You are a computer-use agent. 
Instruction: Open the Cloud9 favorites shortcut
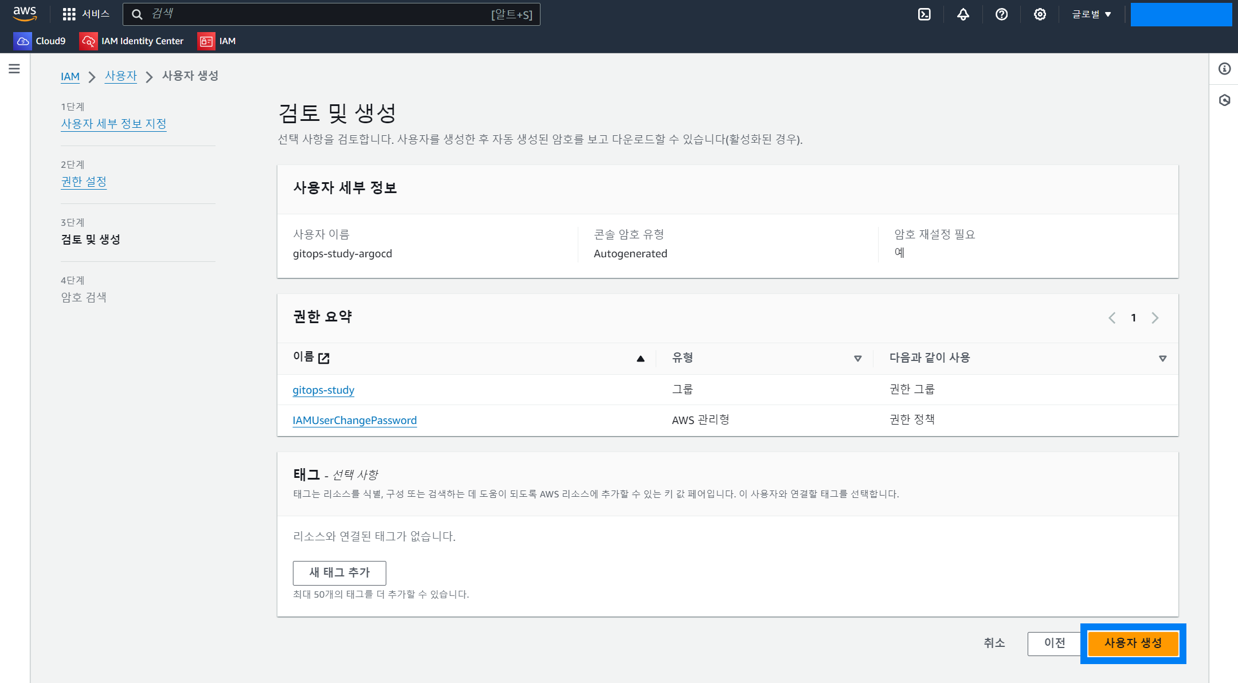coord(40,41)
